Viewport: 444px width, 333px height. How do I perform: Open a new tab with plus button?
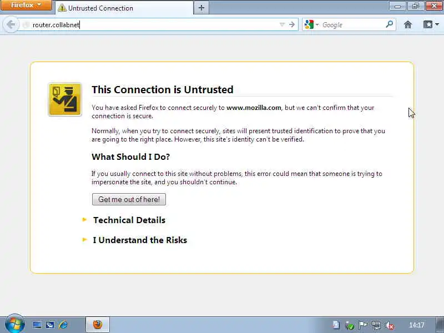tap(201, 8)
